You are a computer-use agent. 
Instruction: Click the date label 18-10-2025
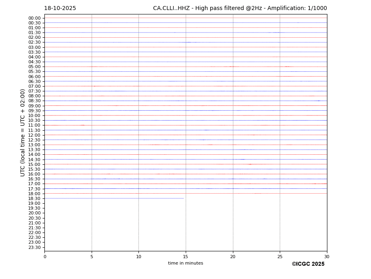click(60, 8)
